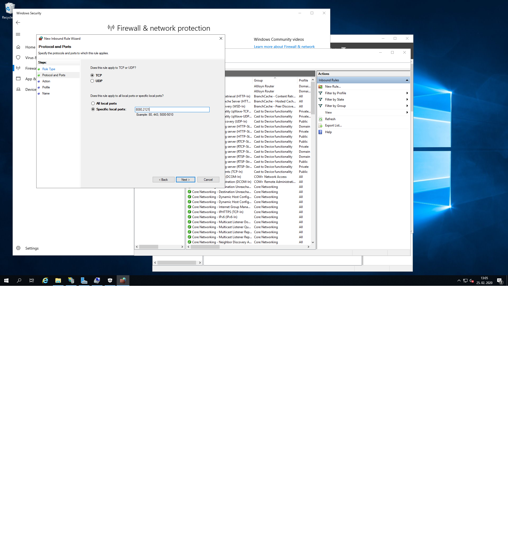Click the App & browser control icon

[x=18, y=79]
